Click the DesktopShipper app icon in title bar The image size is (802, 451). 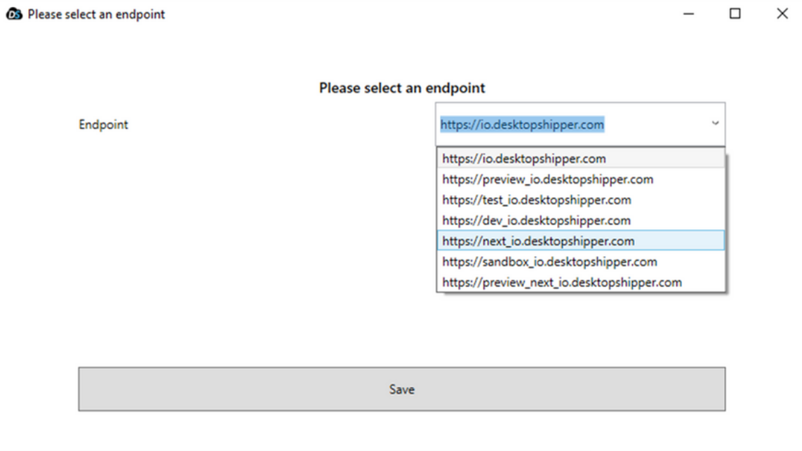click(x=13, y=14)
